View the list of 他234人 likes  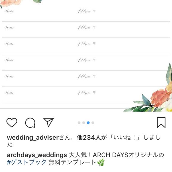(x=89, y=138)
